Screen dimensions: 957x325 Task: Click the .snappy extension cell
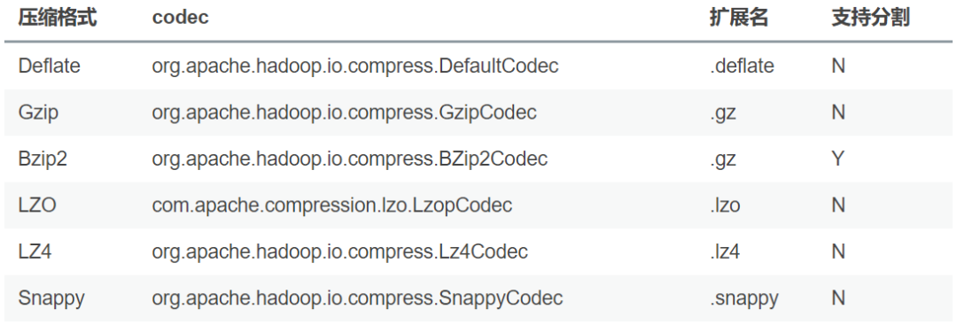[x=744, y=298]
